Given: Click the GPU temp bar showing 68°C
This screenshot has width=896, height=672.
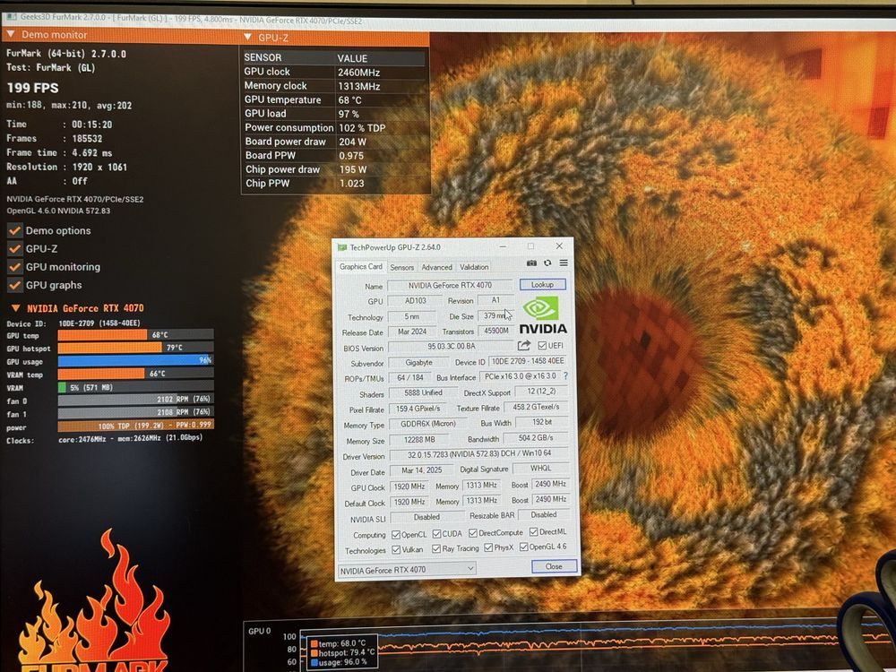Looking at the screenshot, I should (136, 335).
